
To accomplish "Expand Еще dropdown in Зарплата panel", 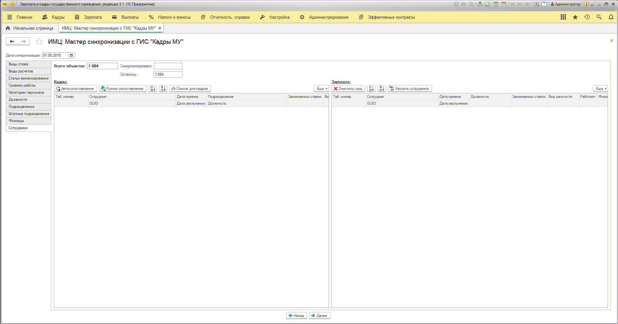I will click(x=601, y=89).
